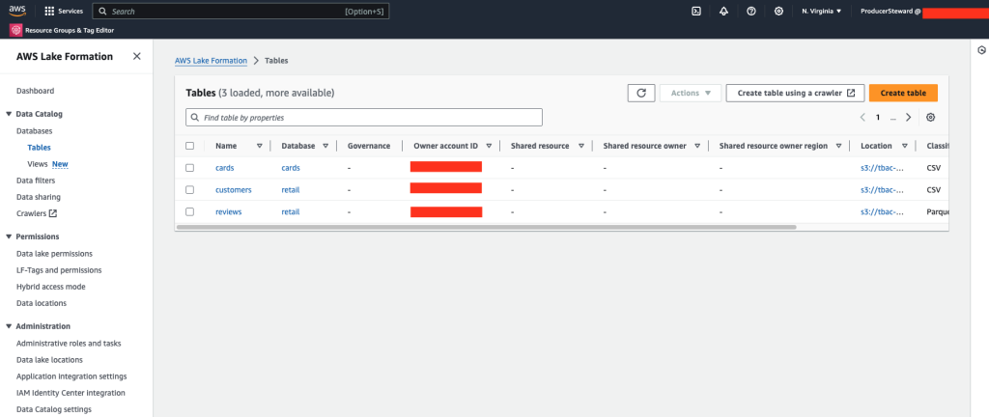The image size is (989, 417).
Task: Open the help question mark icon
Action: (751, 12)
